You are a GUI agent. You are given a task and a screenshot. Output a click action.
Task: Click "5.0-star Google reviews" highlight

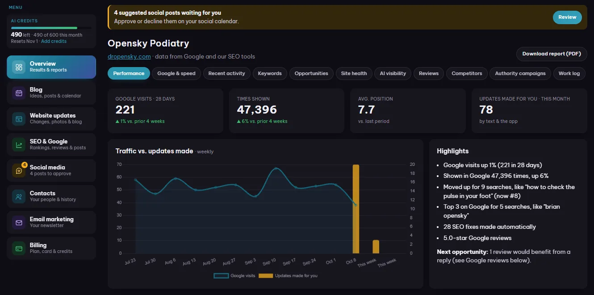[x=477, y=238]
